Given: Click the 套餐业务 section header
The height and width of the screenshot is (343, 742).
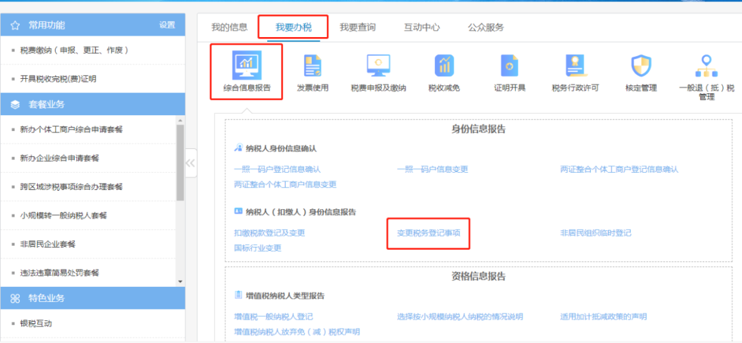Looking at the screenshot, I should click(x=92, y=104).
